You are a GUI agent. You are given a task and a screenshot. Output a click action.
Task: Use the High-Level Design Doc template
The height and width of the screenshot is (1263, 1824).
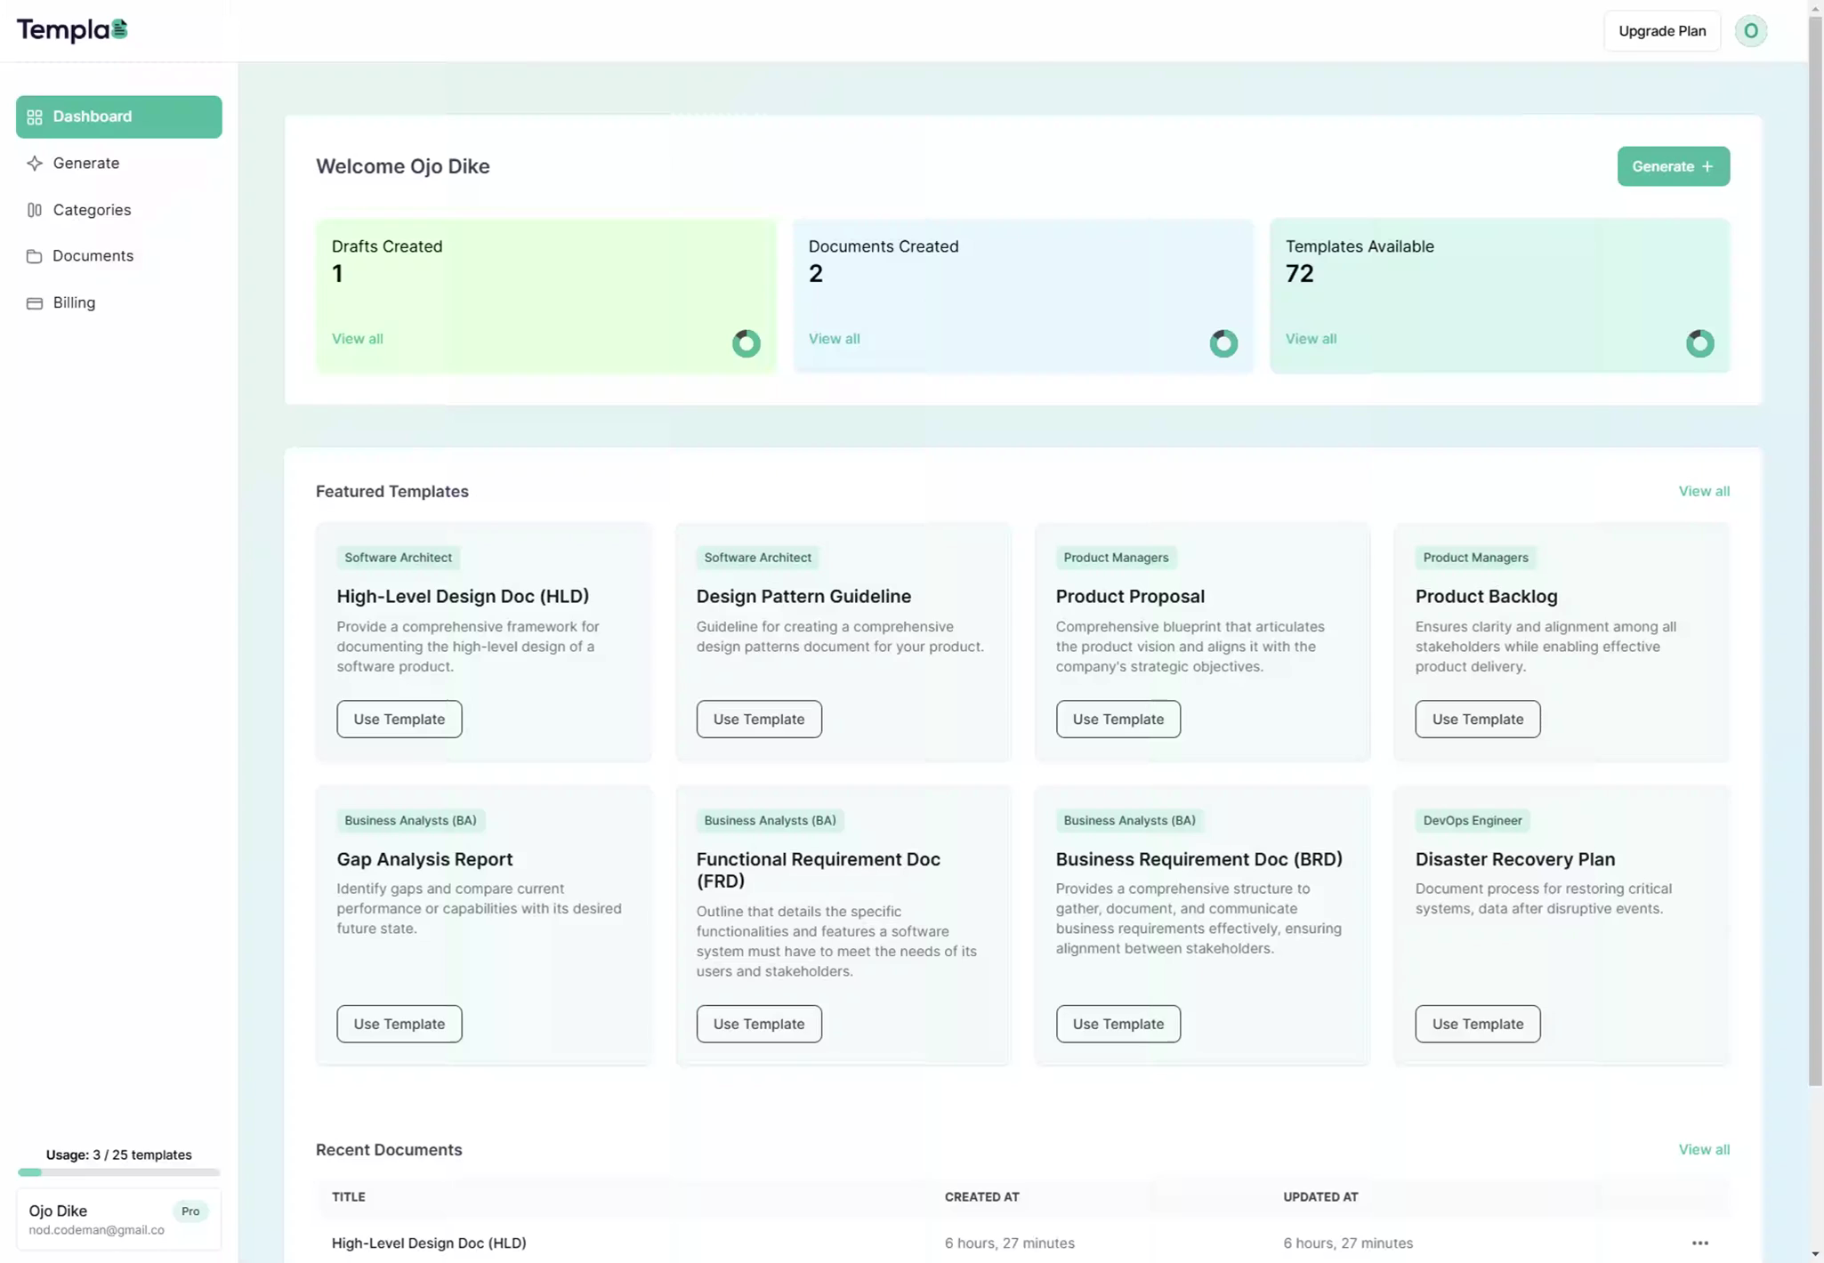(x=399, y=719)
